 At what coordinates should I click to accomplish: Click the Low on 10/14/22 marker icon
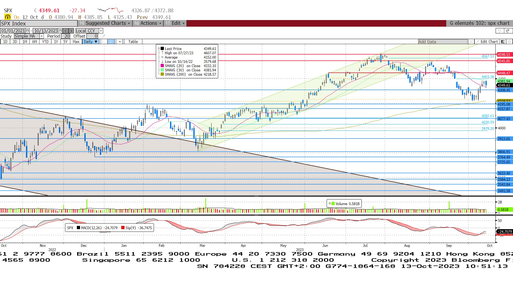(162, 61)
